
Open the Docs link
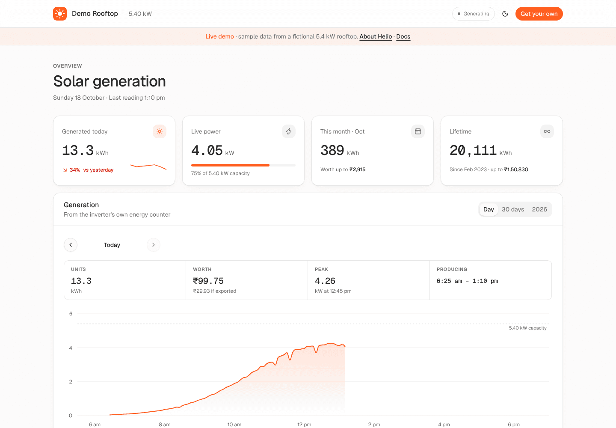pyautogui.click(x=403, y=36)
